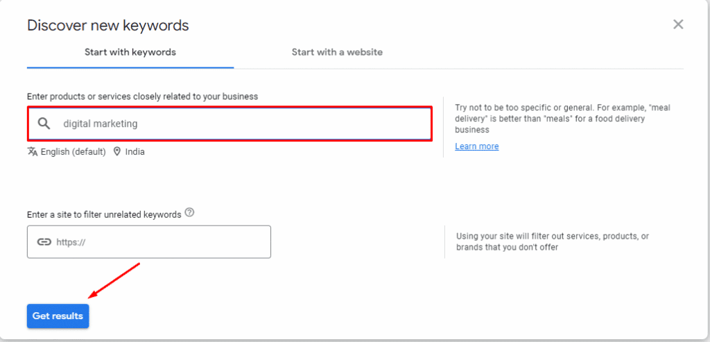The width and height of the screenshot is (710, 342).
Task: Click the Enter a site to filter label
Action: (x=104, y=214)
